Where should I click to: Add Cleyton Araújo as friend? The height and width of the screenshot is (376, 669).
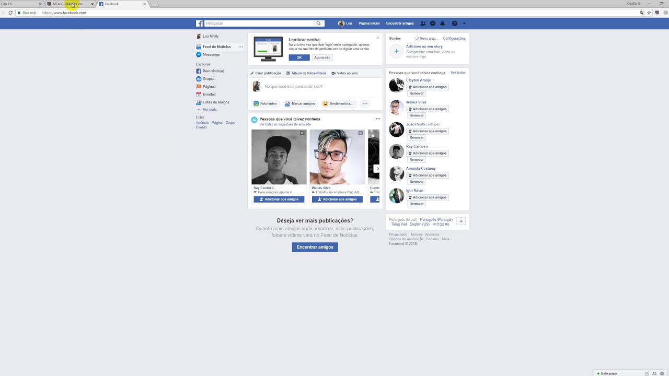tap(428, 87)
